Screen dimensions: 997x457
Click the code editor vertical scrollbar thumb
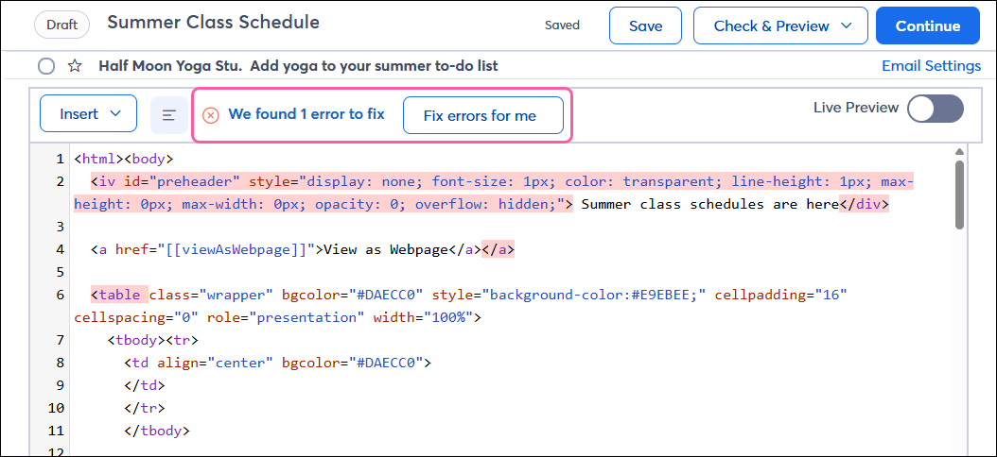click(x=959, y=195)
